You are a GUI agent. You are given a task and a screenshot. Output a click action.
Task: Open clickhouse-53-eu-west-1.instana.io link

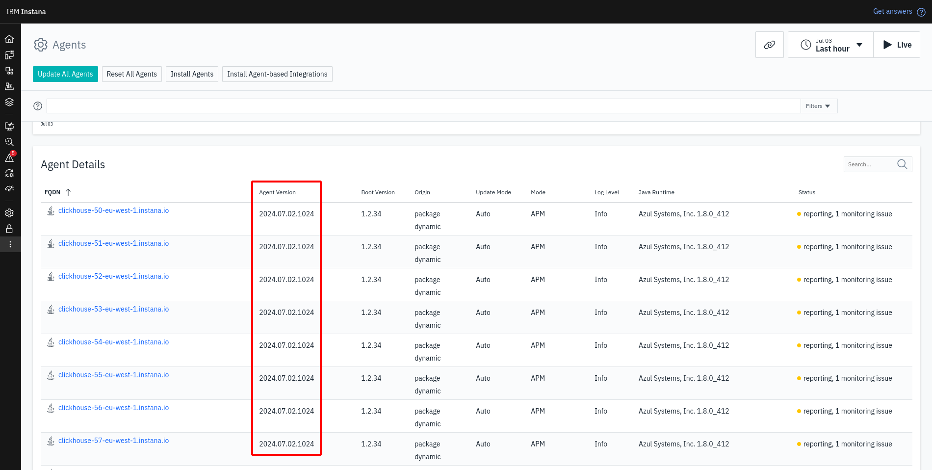pos(113,309)
